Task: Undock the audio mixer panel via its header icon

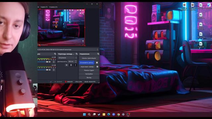Action: click(55, 54)
